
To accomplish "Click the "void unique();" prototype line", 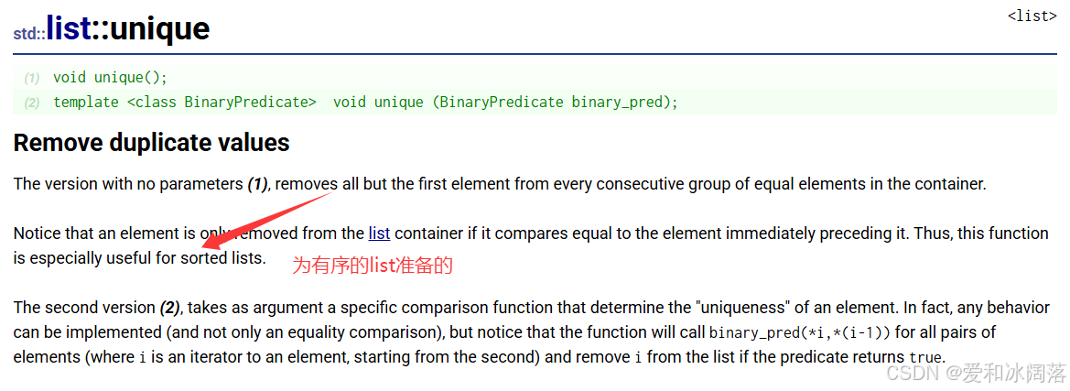I will point(110,78).
